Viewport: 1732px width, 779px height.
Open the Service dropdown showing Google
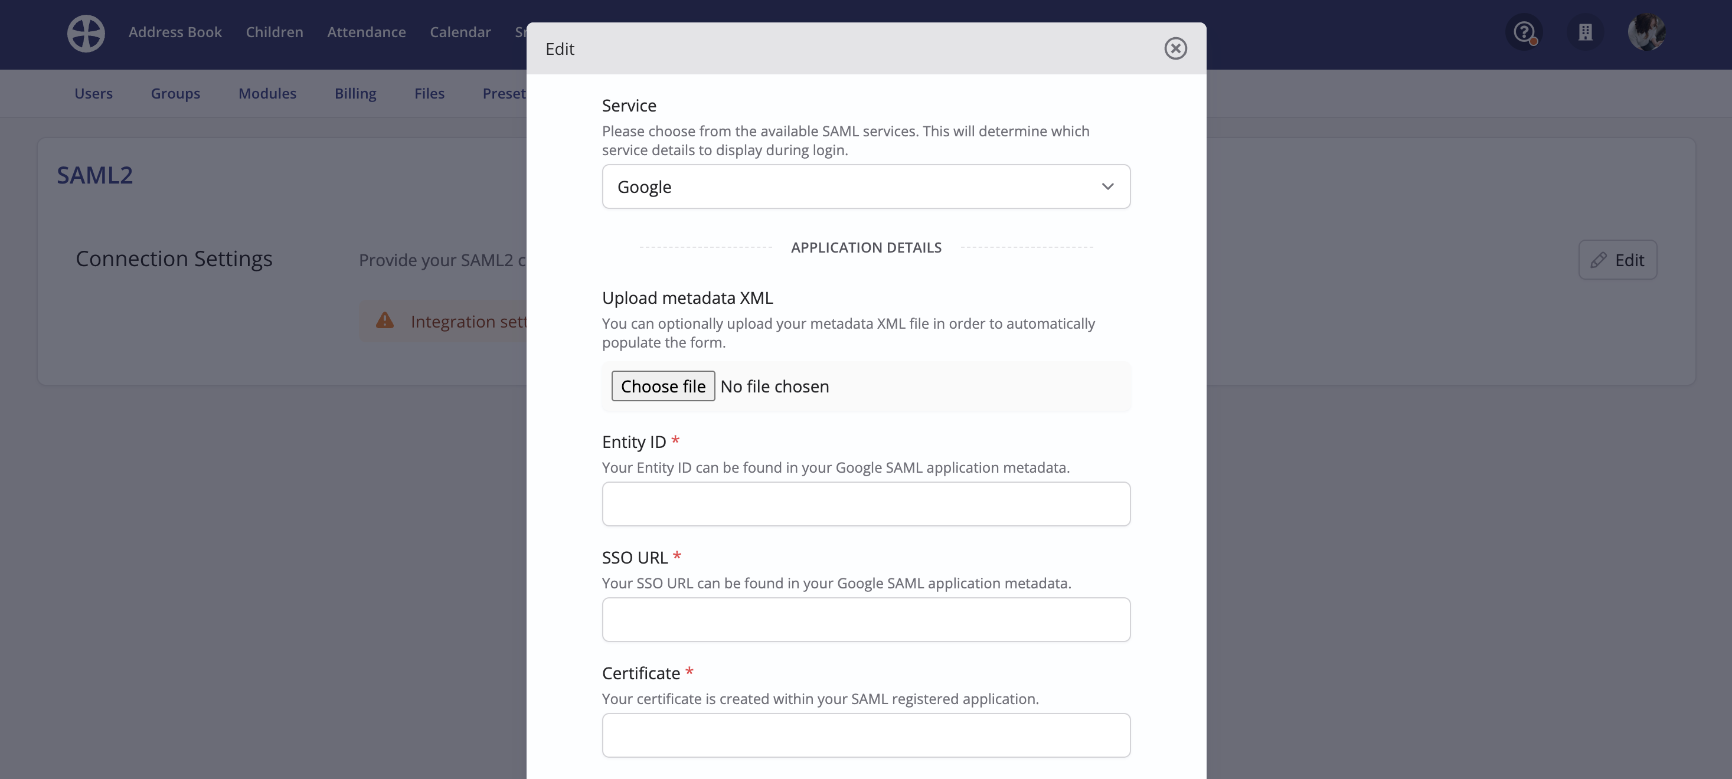866,186
